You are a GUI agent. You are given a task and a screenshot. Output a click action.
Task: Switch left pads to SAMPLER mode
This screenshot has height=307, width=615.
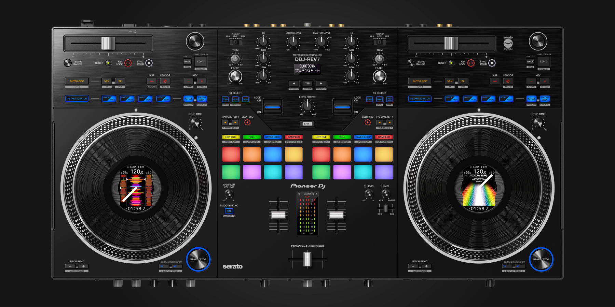[x=293, y=137]
